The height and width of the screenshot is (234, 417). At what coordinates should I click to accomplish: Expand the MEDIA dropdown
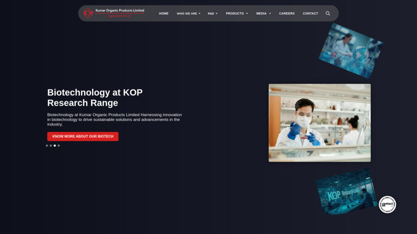pyautogui.click(x=263, y=13)
